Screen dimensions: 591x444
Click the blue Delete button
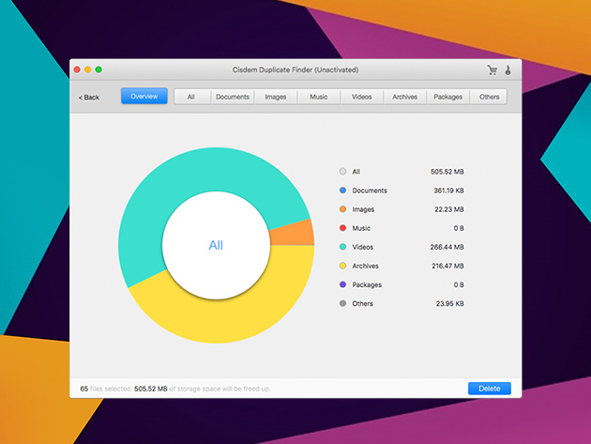tap(490, 389)
